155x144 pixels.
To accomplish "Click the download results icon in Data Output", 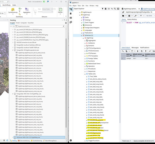I will tap(146, 51).
